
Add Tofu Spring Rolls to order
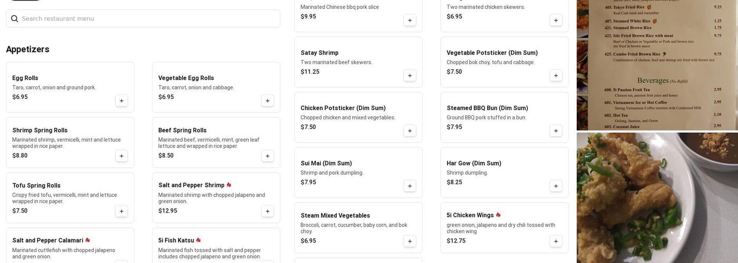click(x=121, y=211)
